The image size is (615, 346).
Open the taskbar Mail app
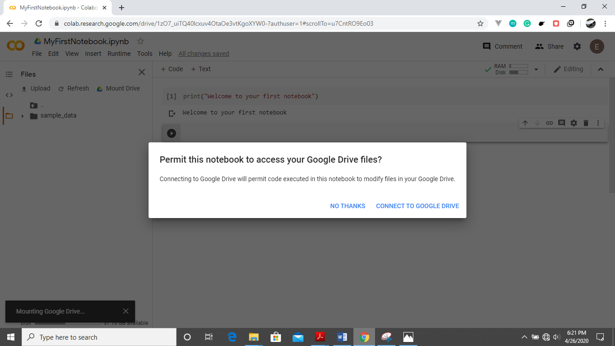[x=298, y=337]
